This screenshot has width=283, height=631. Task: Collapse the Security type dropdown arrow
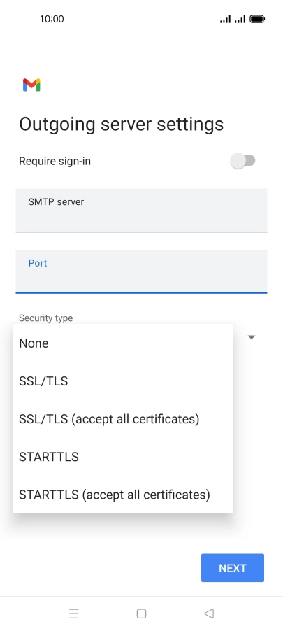pyautogui.click(x=252, y=337)
